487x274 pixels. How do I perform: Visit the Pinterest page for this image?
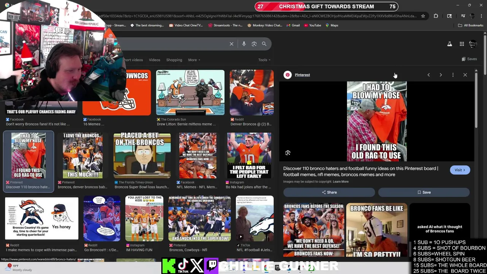click(460, 170)
